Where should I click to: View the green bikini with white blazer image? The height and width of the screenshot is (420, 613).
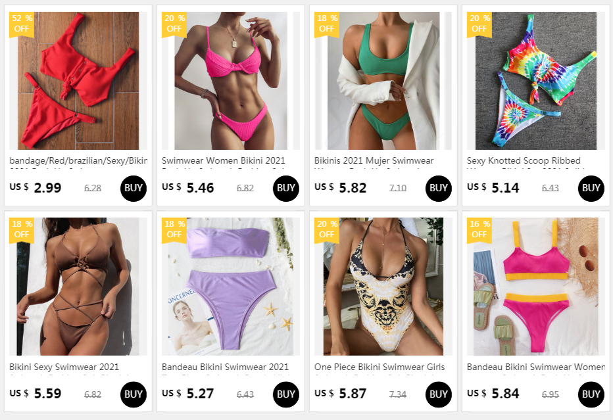coord(383,81)
